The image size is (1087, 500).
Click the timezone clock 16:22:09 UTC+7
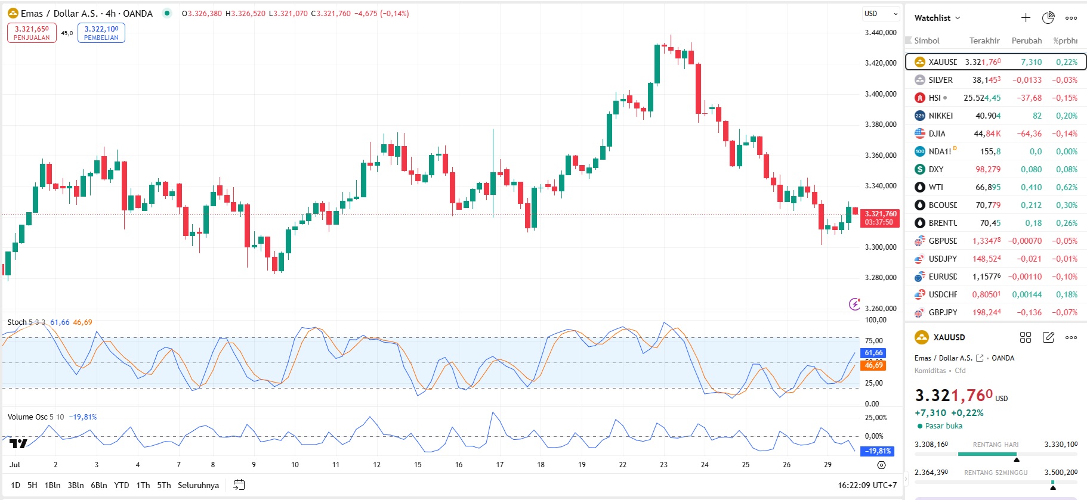pyautogui.click(x=867, y=485)
